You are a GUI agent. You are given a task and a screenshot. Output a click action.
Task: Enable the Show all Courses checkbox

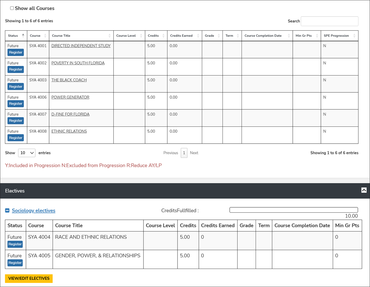(12, 8)
